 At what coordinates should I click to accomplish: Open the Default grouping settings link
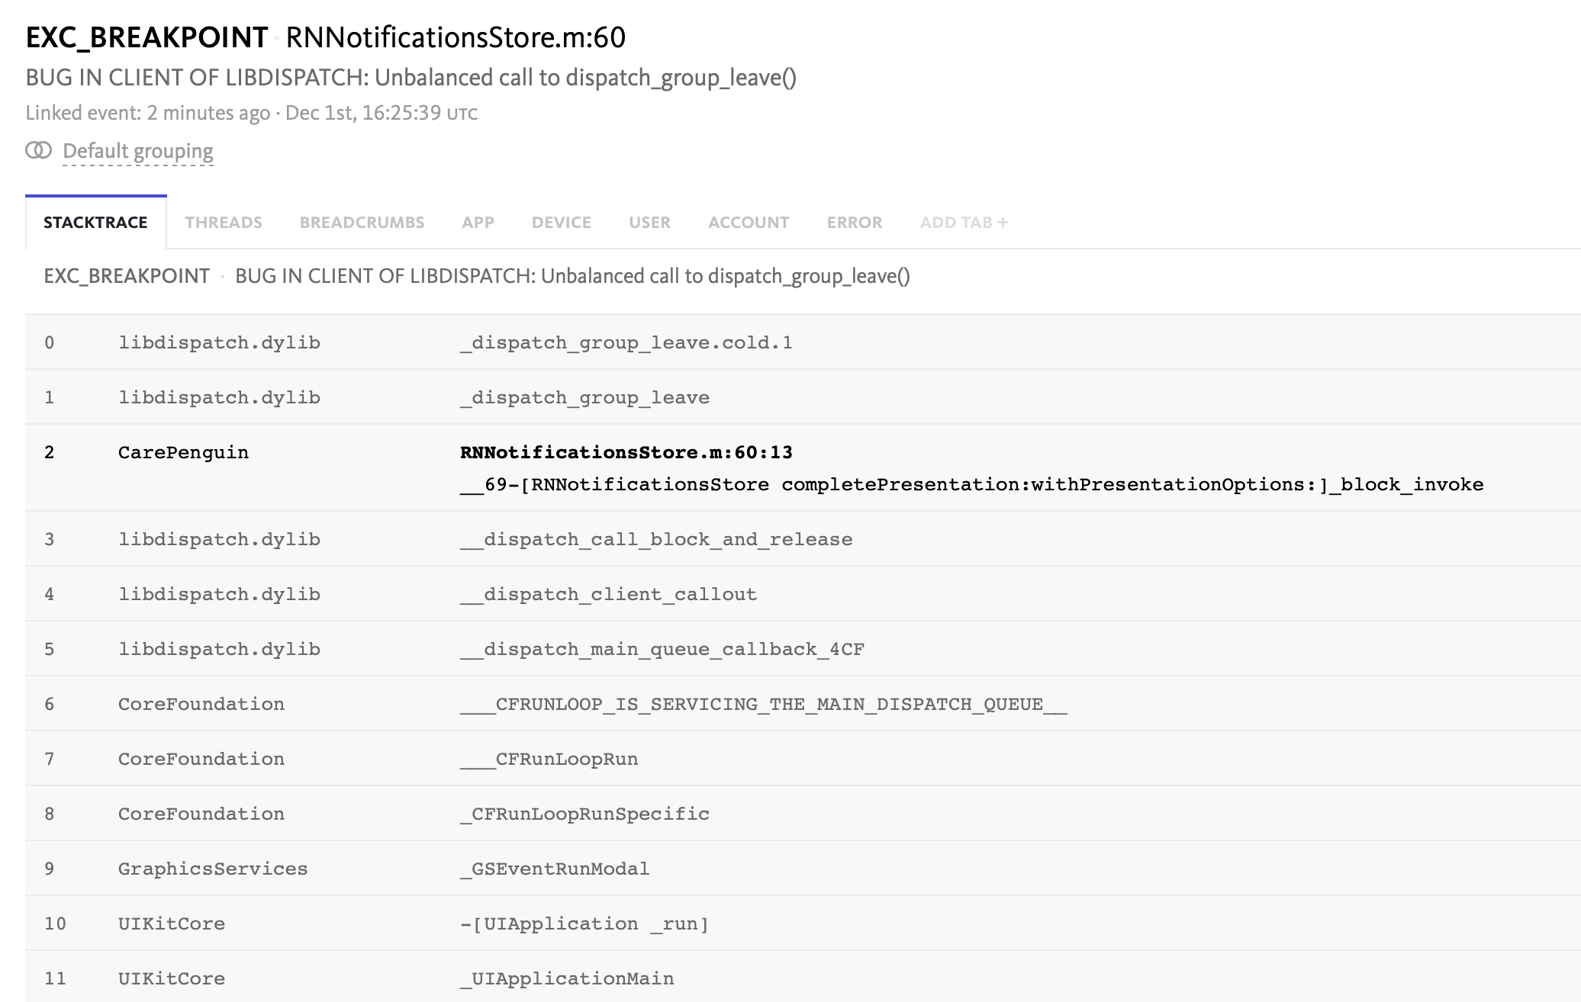pyautogui.click(x=138, y=151)
